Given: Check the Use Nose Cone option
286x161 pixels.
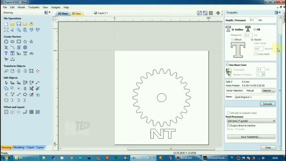Looking at the screenshot, I should [227, 65].
